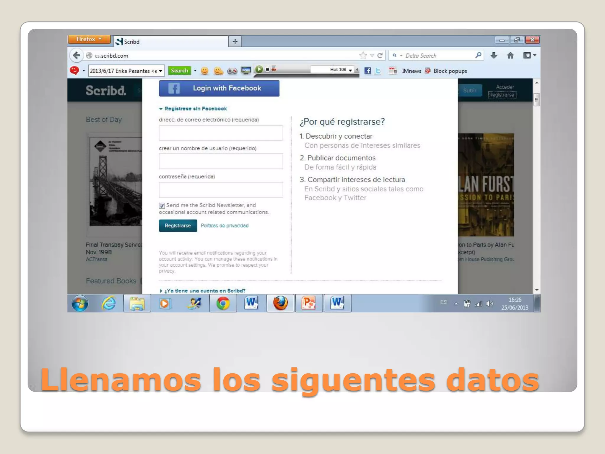Click the nombre de usuario input field
Viewport: 605px width, 454px height.
coord(221,161)
